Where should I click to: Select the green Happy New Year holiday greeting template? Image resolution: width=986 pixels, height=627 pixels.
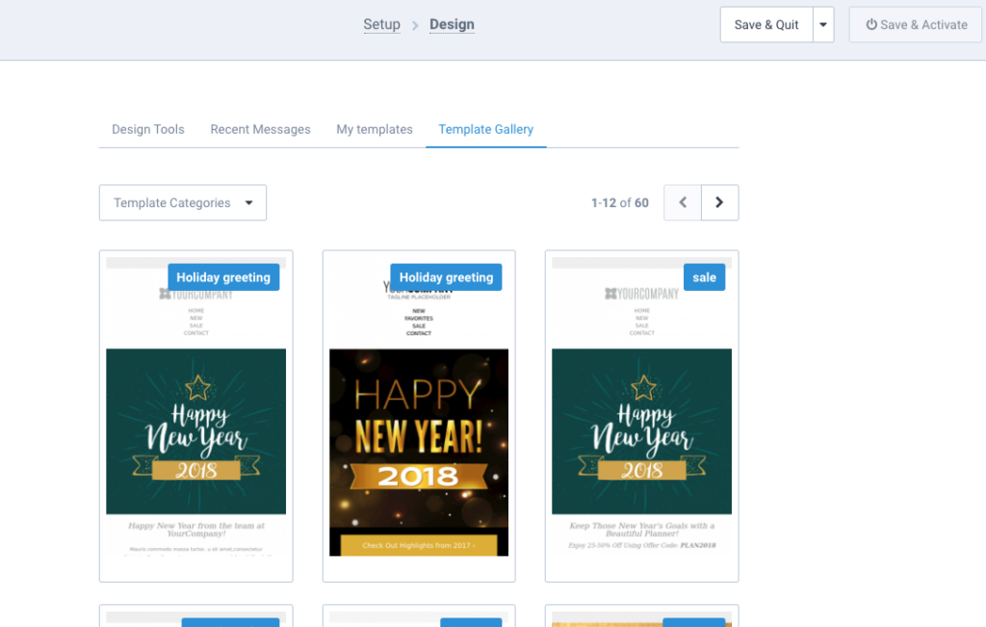tap(196, 416)
